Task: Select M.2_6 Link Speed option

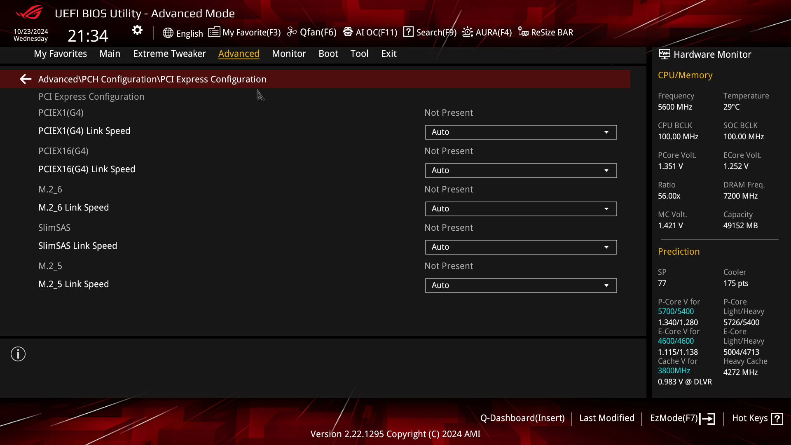Action: click(x=73, y=207)
